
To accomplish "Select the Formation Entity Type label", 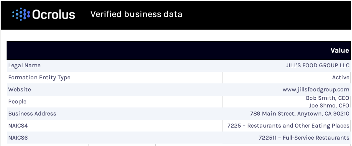I will (x=39, y=78).
